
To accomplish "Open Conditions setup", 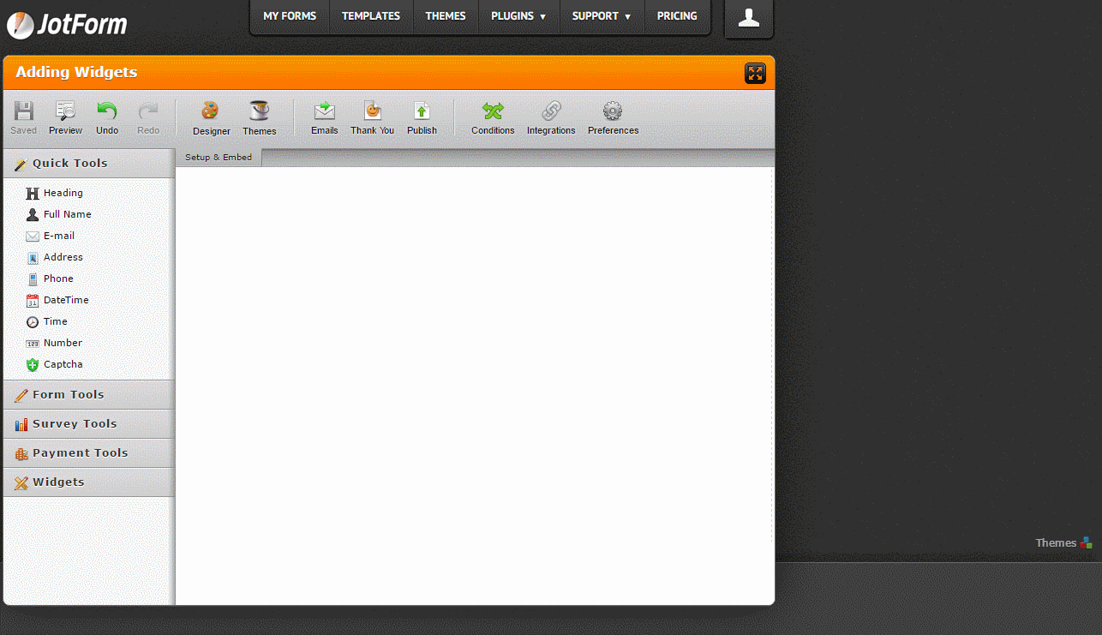I will [x=493, y=118].
